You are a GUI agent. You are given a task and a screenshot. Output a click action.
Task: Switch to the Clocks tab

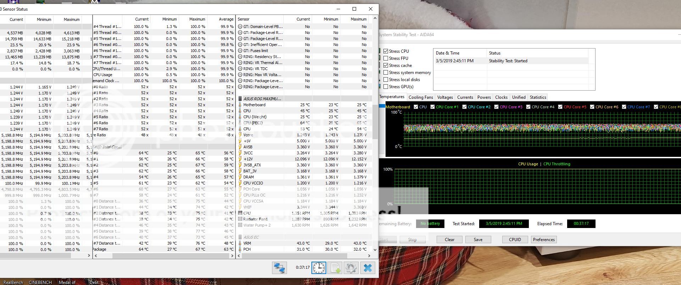pyautogui.click(x=501, y=97)
